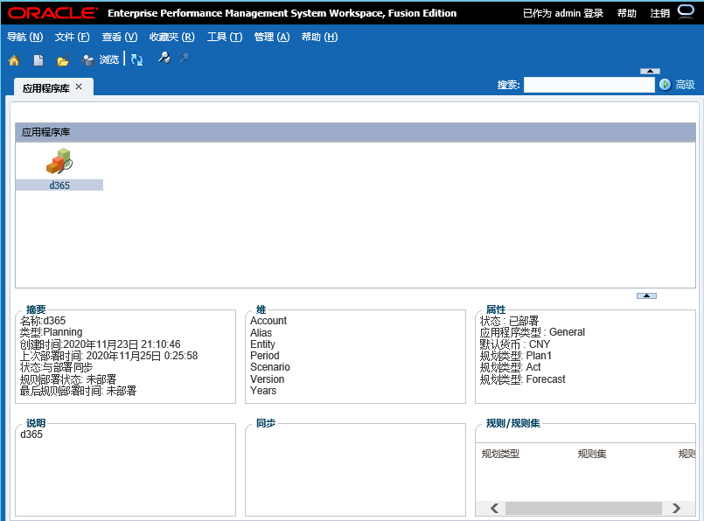Open the 导航 (N) menu

(25, 37)
